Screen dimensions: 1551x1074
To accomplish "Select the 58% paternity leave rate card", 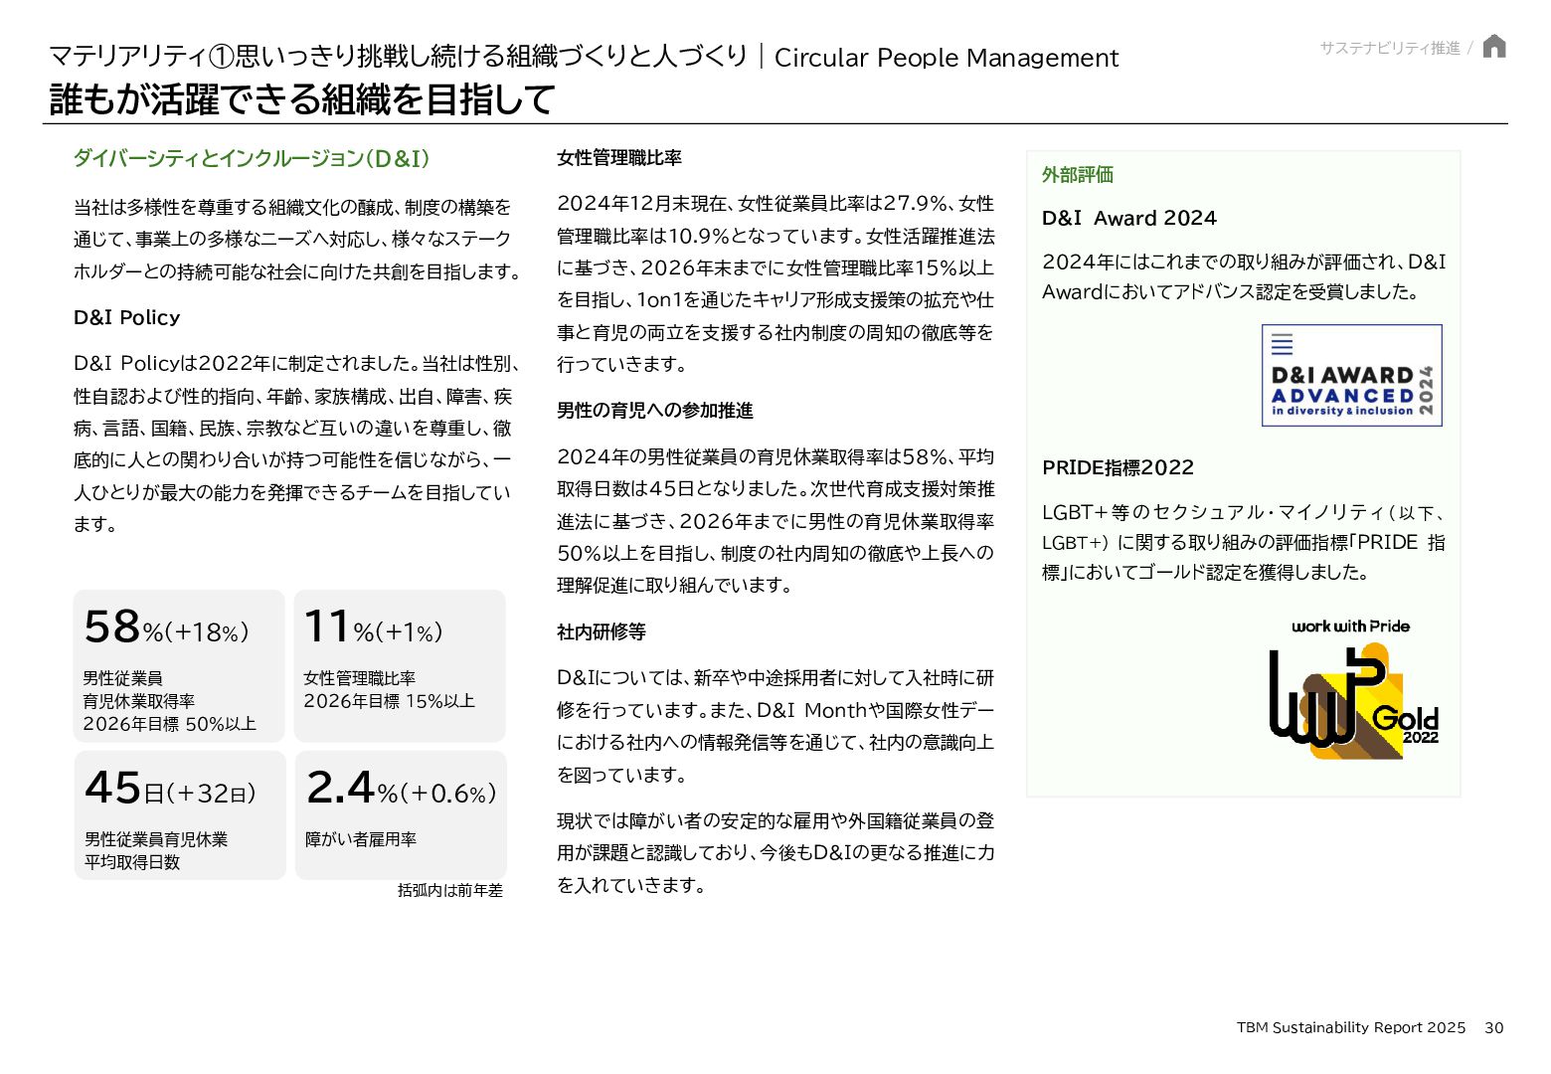I will pos(179,666).
